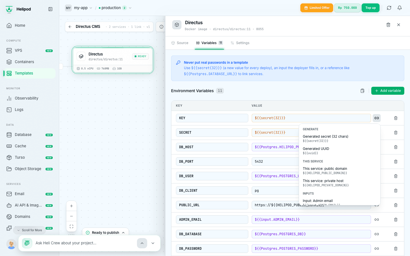Choose Generated secret (32 chars) option
Image resolution: width=410 pixels, height=256 pixels.
pos(340,139)
